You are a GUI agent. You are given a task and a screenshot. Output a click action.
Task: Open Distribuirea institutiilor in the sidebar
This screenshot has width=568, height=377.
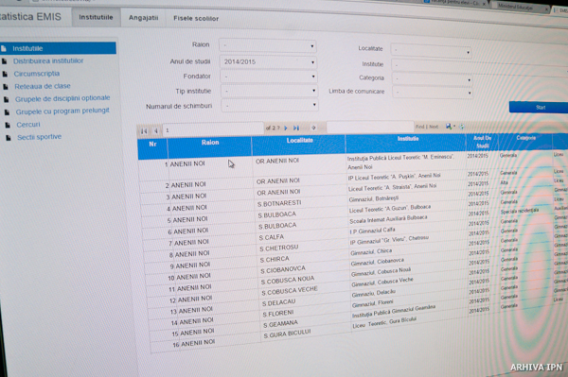48,60
